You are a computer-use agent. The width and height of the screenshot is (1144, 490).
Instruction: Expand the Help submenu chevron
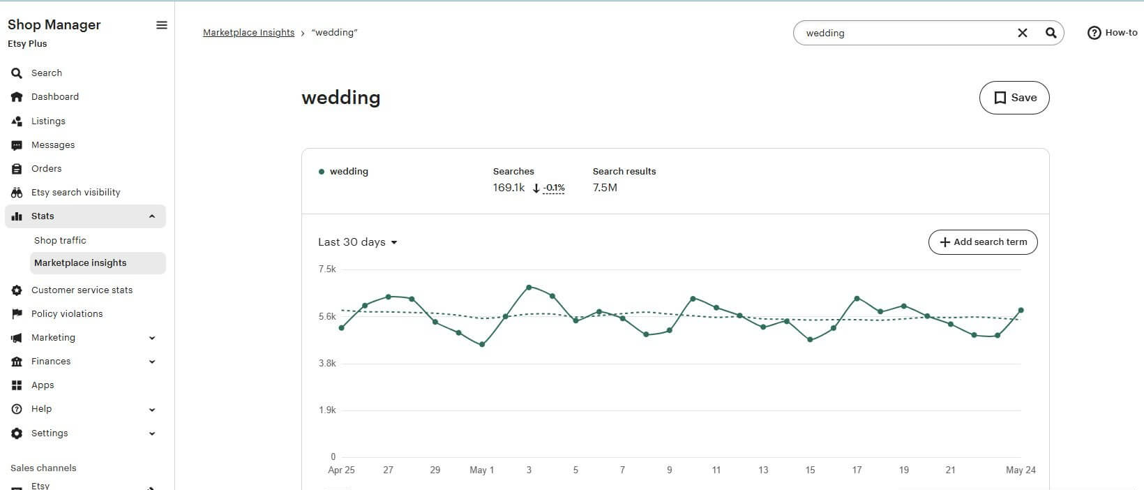(x=152, y=410)
